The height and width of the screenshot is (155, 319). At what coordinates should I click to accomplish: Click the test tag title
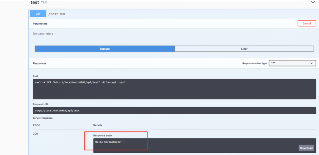(35, 3)
